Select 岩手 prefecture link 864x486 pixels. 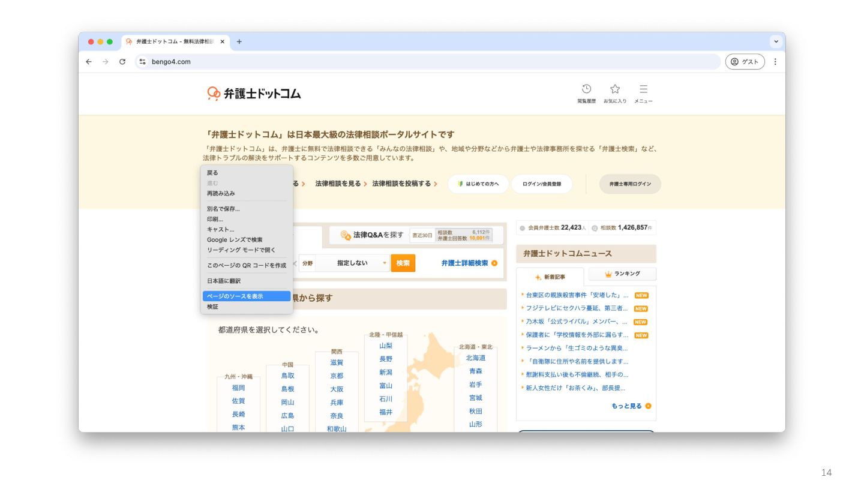(x=476, y=385)
